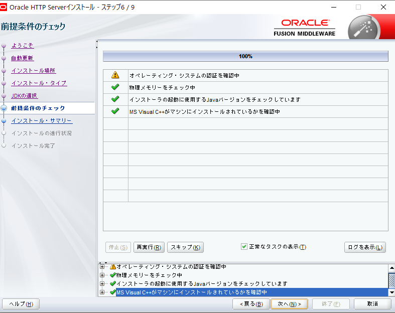Click green checkmark beside Java version check

115,99
